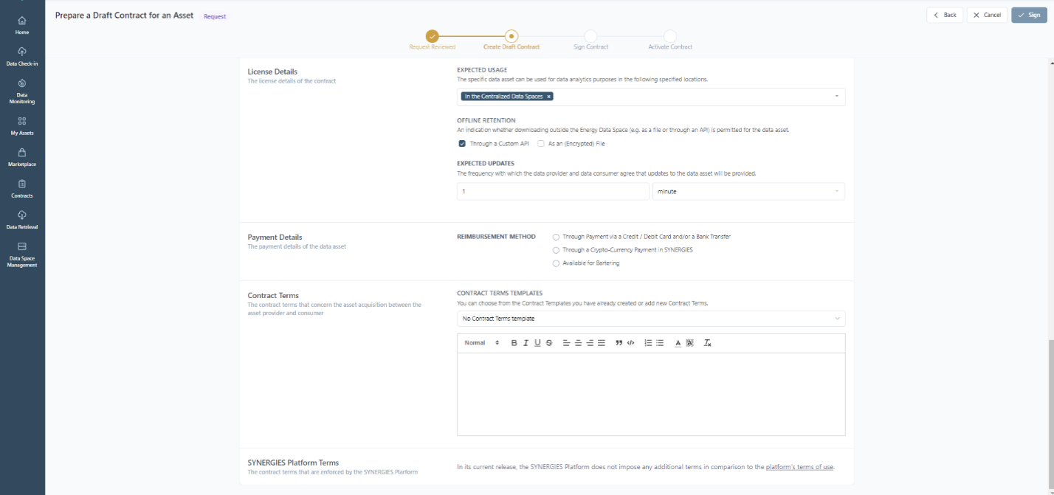Choose Crypto-Currency Payment in SYNERGIES option
1054x495 pixels.
556,250
